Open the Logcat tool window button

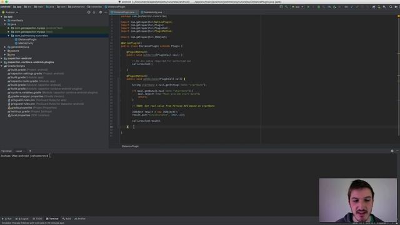click(22, 219)
